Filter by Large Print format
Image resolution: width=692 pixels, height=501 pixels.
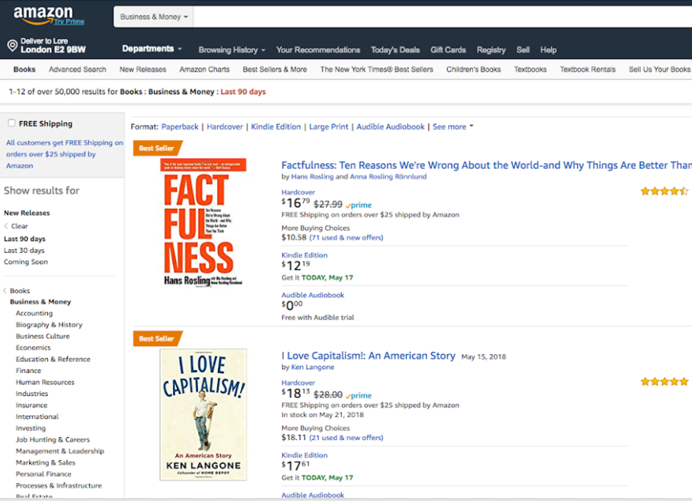tap(328, 127)
